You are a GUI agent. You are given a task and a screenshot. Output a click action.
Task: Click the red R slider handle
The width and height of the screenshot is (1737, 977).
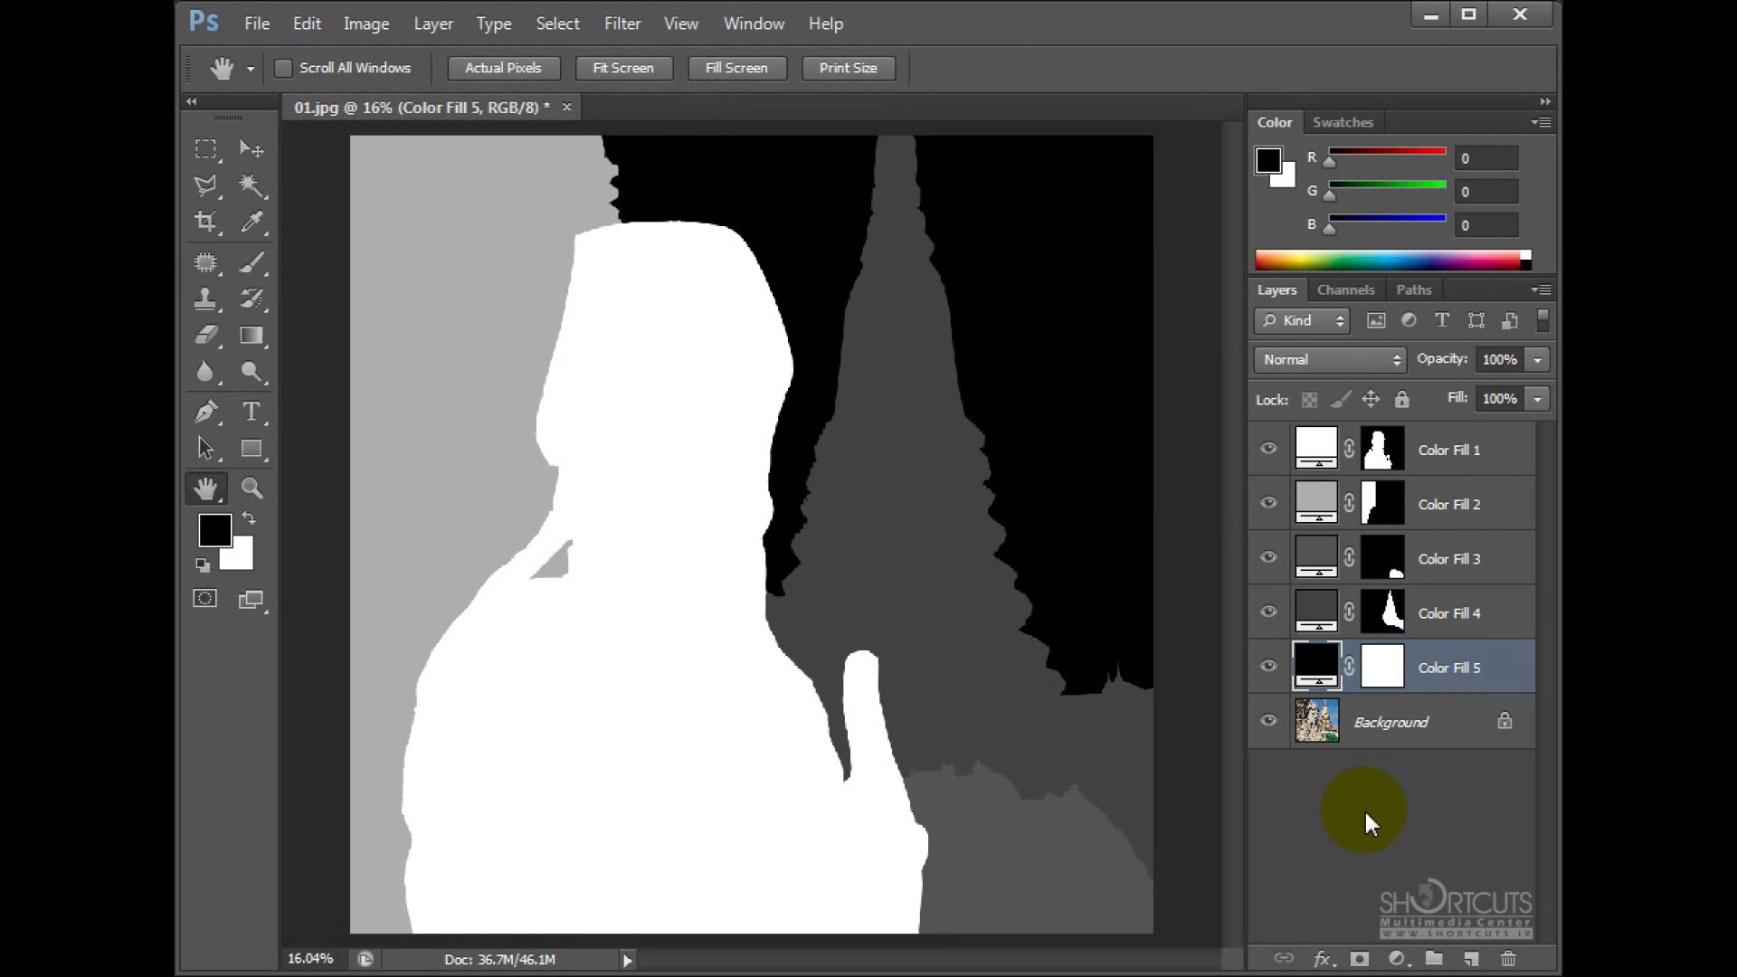[x=1329, y=162]
